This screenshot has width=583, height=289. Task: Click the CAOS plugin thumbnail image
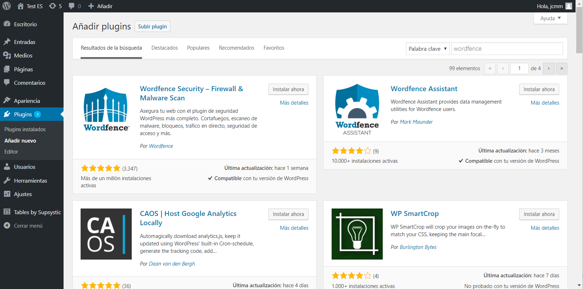106,234
